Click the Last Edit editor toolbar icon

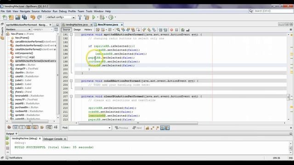[x=98, y=30]
